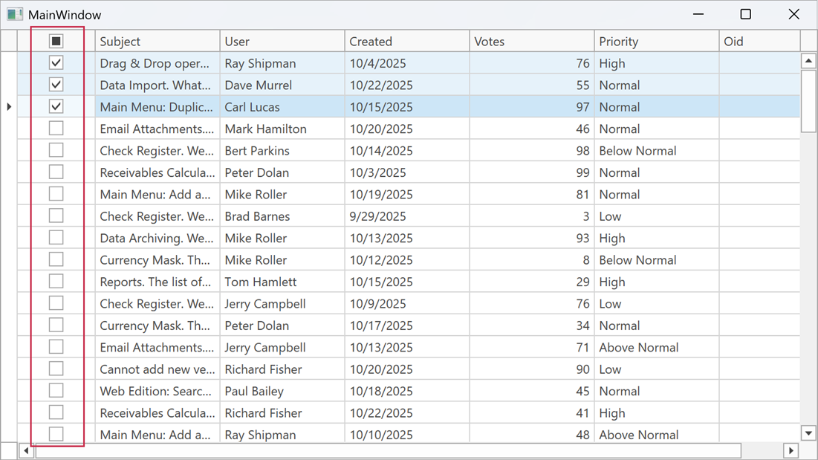This screenshot has height=460, width=818.
Task: Sort by clicking the User column header
Action: pyautogui.click(x=282, y=41)
